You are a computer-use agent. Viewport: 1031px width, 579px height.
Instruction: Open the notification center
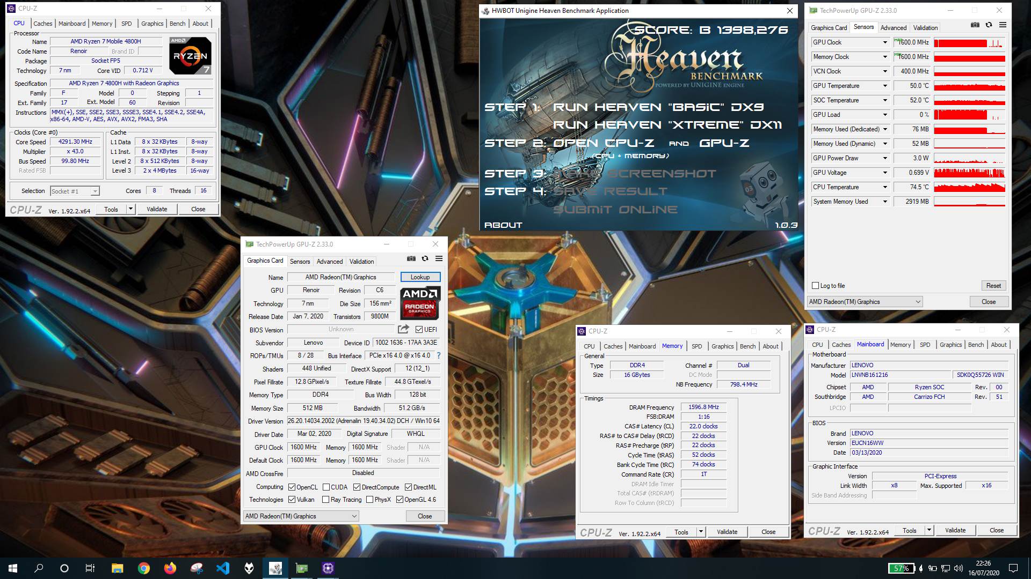click(1013, 568)
